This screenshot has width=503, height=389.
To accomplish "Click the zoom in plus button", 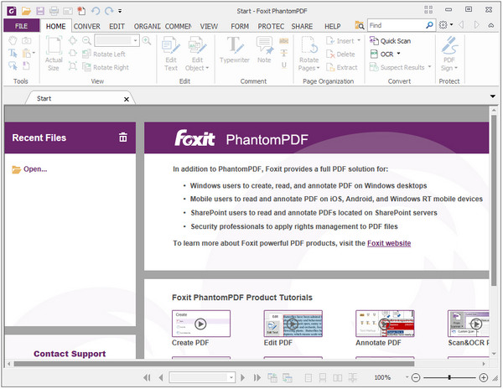I will [484, 378].
